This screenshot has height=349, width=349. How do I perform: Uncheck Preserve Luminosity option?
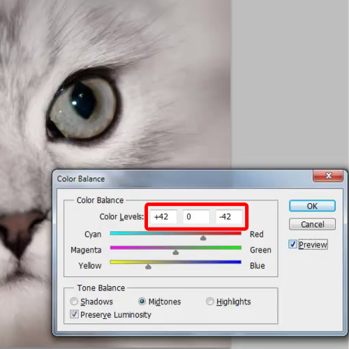[x=74, y=314]
